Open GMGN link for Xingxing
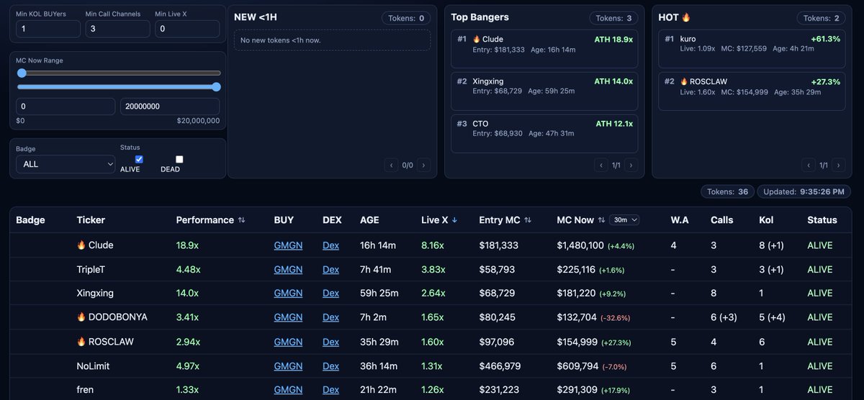This screenshot has height=400, width=864. coord(288,294)
